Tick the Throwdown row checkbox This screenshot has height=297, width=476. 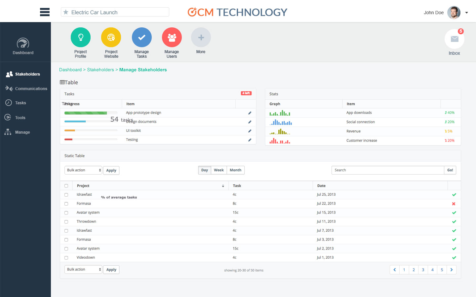pyautogui.click(x=66, y=222)
